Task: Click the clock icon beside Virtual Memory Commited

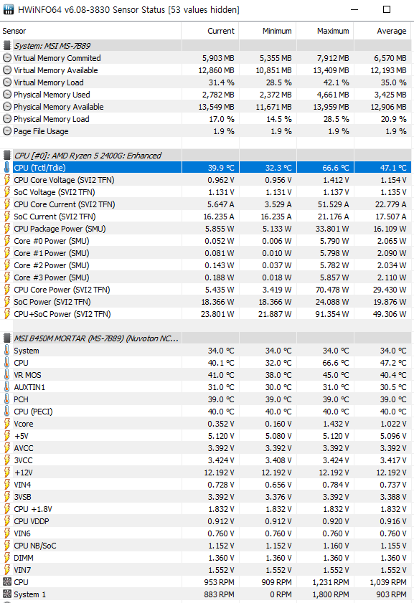Action: 7,58
